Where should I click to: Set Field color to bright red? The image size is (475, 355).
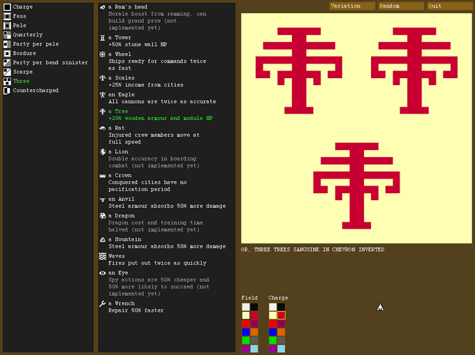point(246,324)
